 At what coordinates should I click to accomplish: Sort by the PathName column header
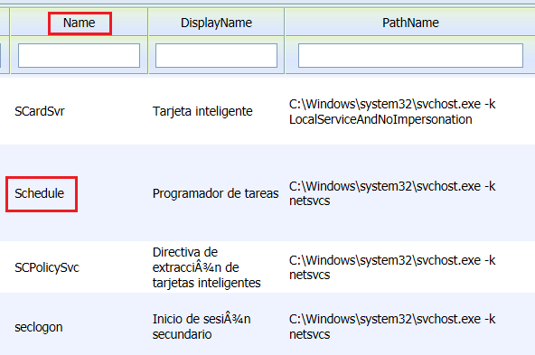pyautogui.click(x=410, y=23)
